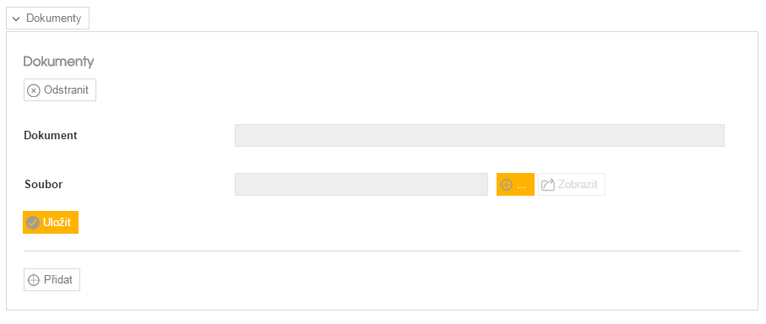This screenshot has height=324, width=766.
Task: Save the document with Uložit label
Action: tap(57, 223)
